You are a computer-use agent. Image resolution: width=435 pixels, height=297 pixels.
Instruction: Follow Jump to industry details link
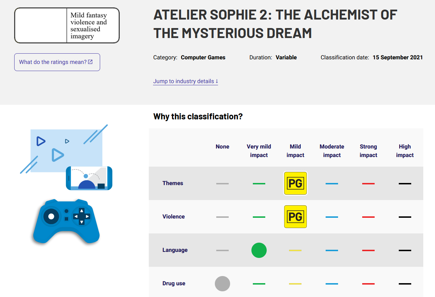click(185, 81)
